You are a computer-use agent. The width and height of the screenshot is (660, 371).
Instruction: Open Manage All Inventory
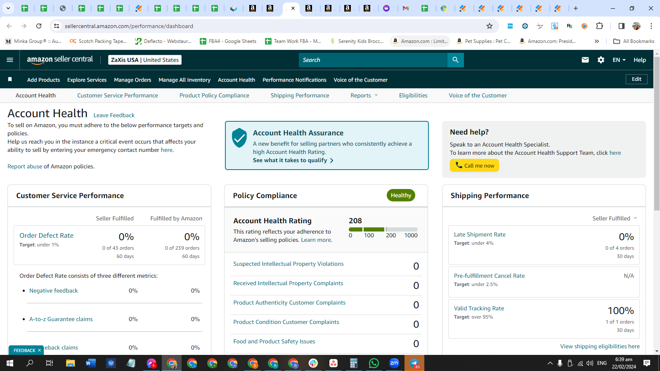[x=185, y=80]
